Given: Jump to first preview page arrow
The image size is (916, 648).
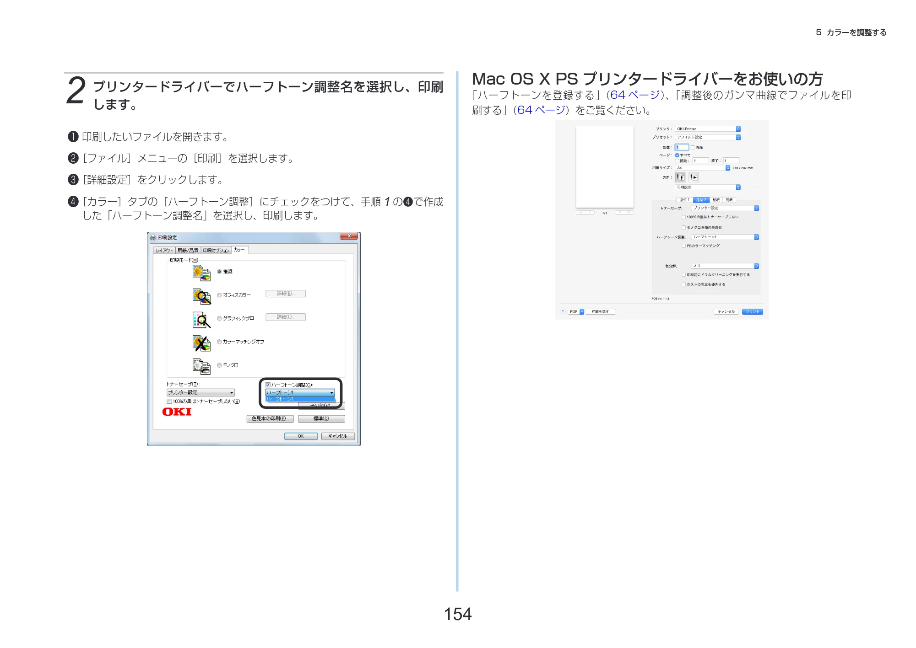Looking at the screenshot, I should 580,212.
